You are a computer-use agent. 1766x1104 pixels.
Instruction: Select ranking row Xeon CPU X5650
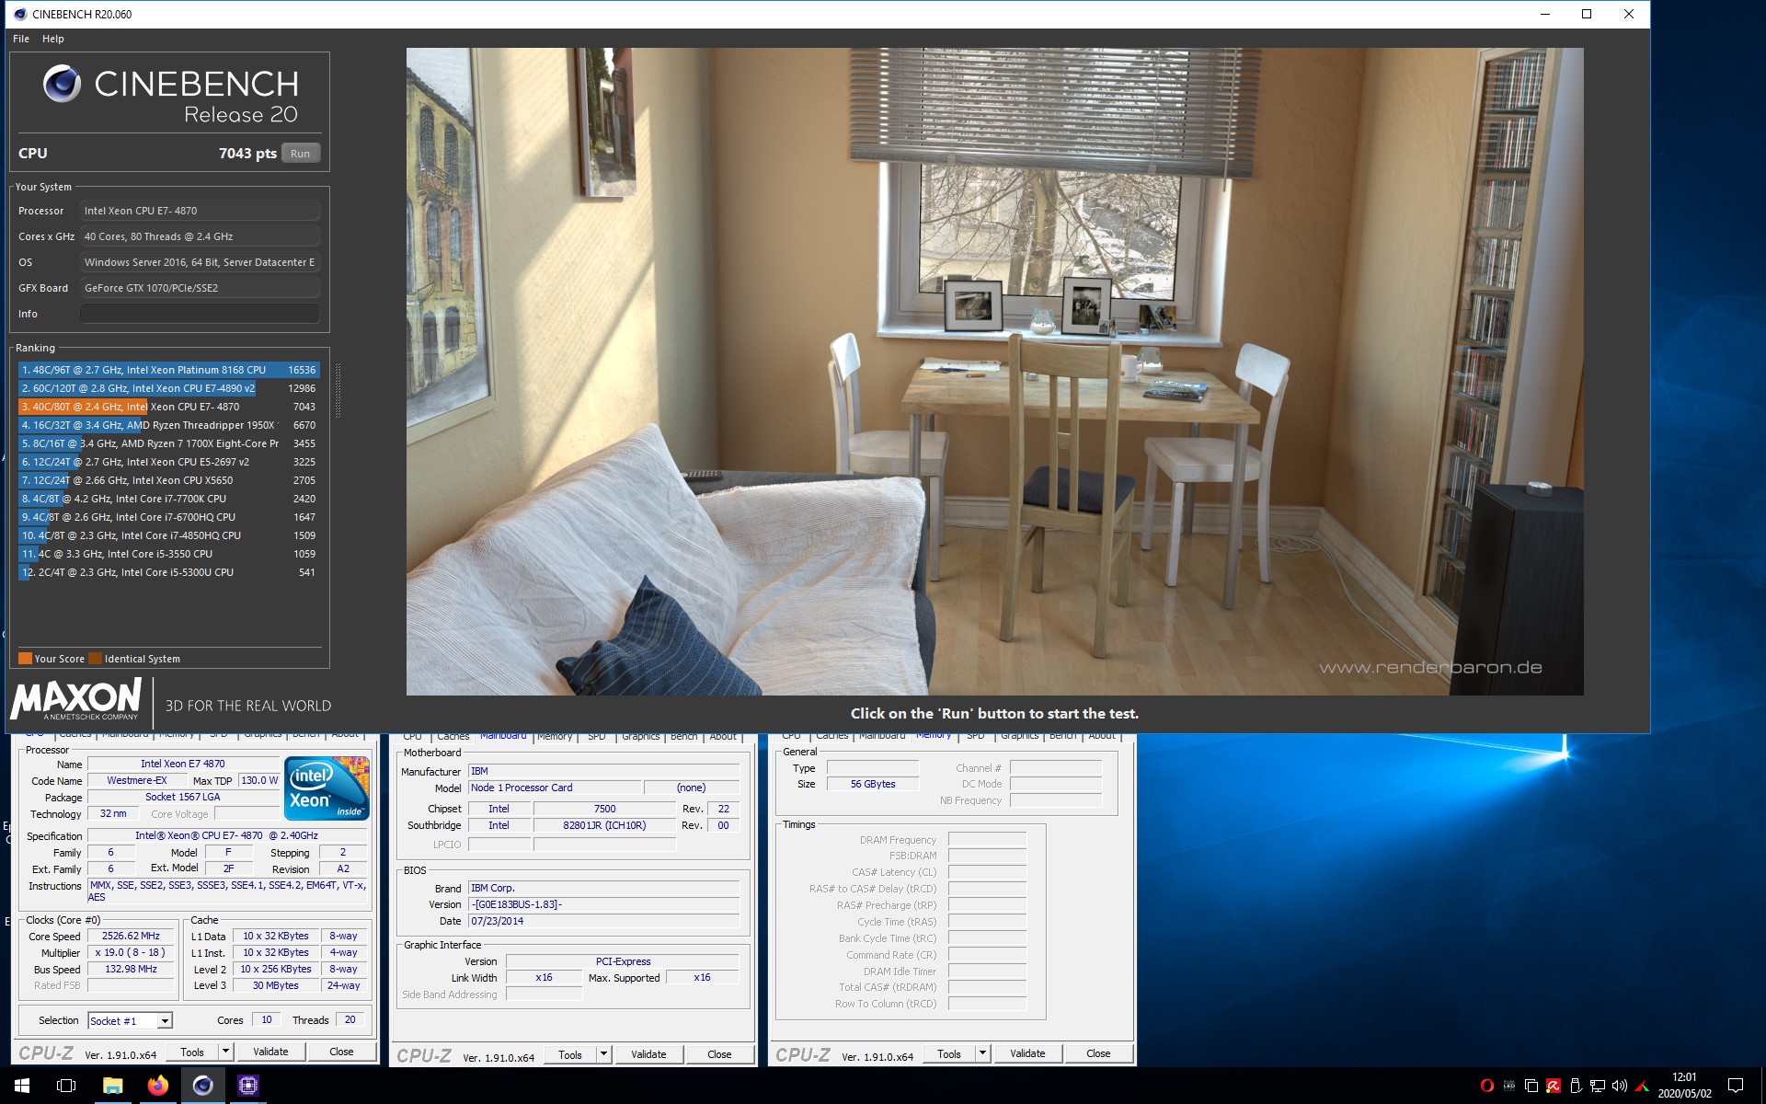168,480
